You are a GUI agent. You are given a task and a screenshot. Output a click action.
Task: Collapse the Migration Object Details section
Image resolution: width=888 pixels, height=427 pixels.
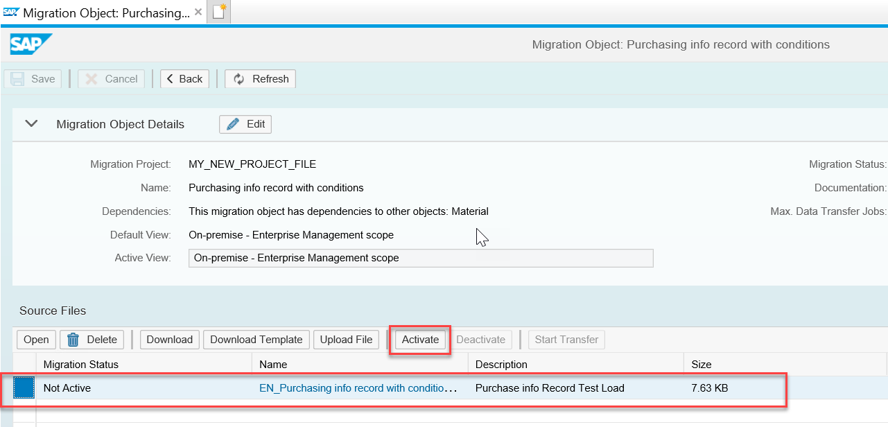31,124
